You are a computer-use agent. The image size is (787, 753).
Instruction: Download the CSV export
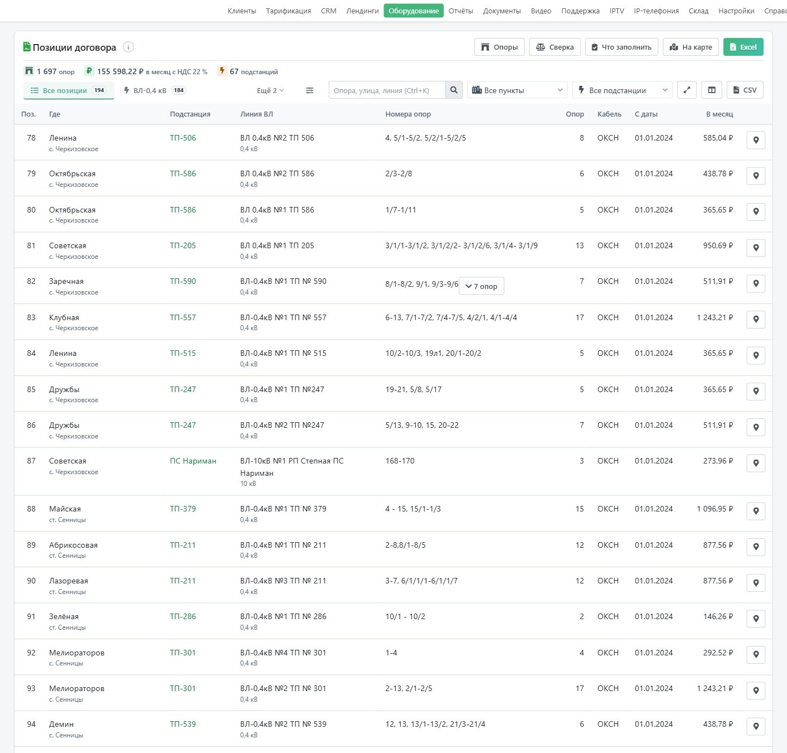tap(745, 90)
